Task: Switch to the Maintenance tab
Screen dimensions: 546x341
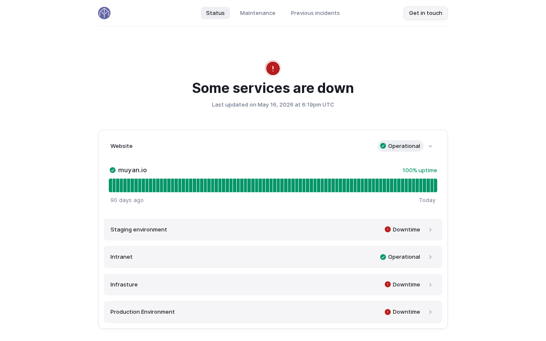Action: point(258,13)
